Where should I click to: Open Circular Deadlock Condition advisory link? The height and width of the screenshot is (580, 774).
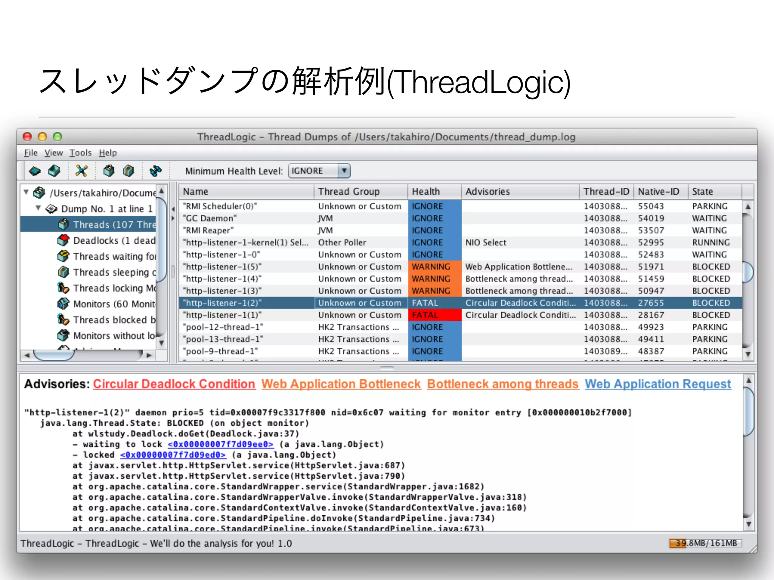[x=174, y=384]
